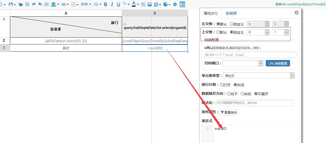The height and width of the screenshot is (143, 326).
Task: Click the Bold formatting icon
Action: [105, 4]
